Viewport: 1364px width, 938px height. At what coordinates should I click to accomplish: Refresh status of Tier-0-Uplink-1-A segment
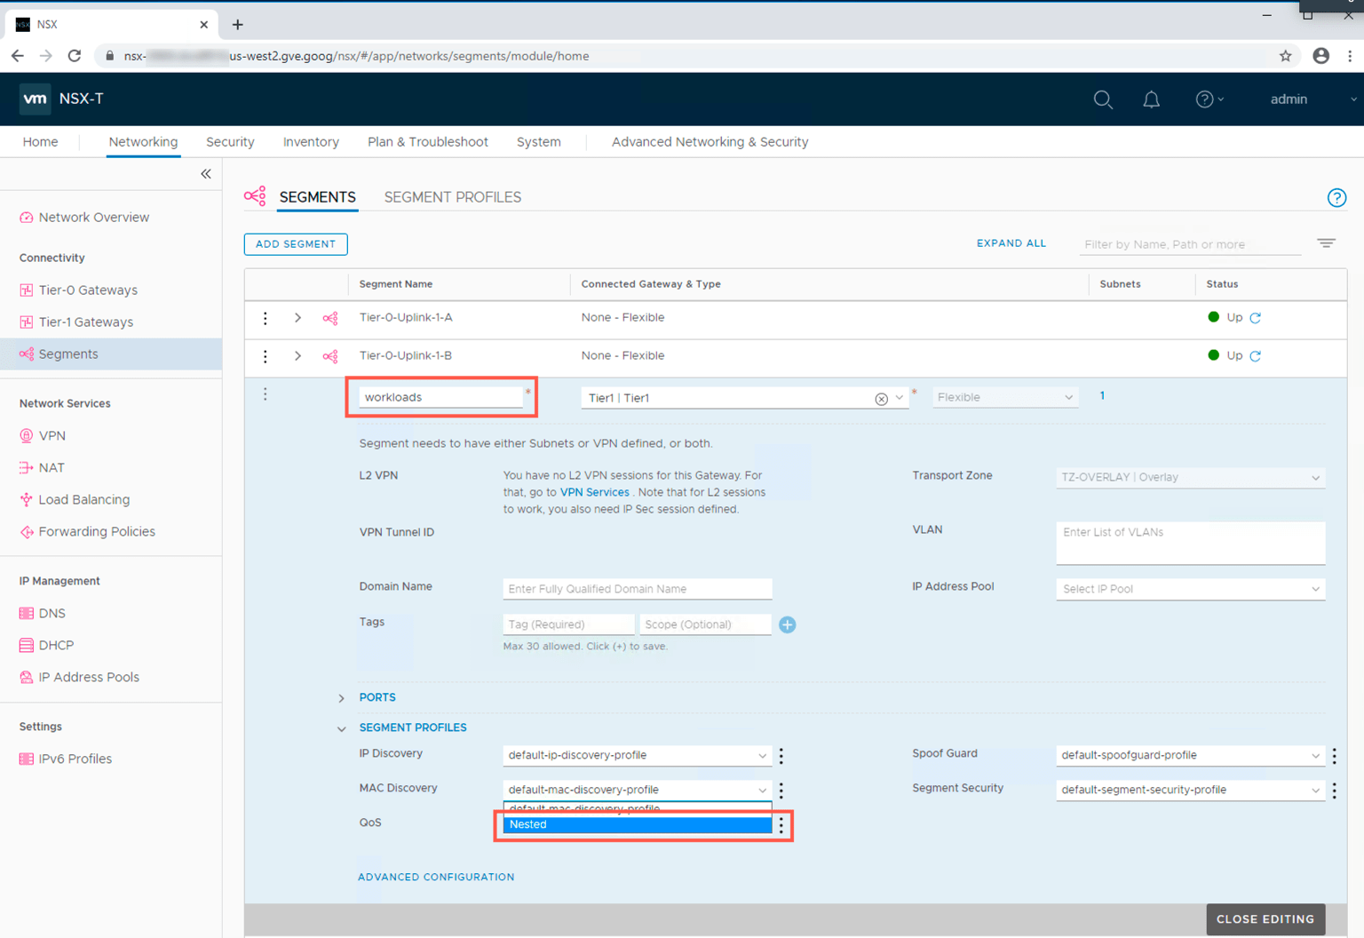[x=1255, y=317]
